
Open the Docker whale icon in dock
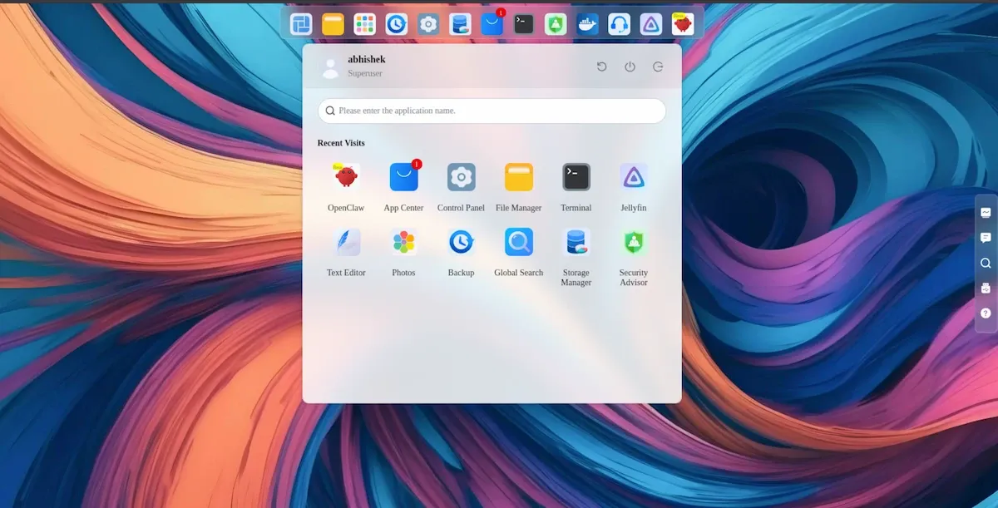pyautogui.click(x=588, y=24)
